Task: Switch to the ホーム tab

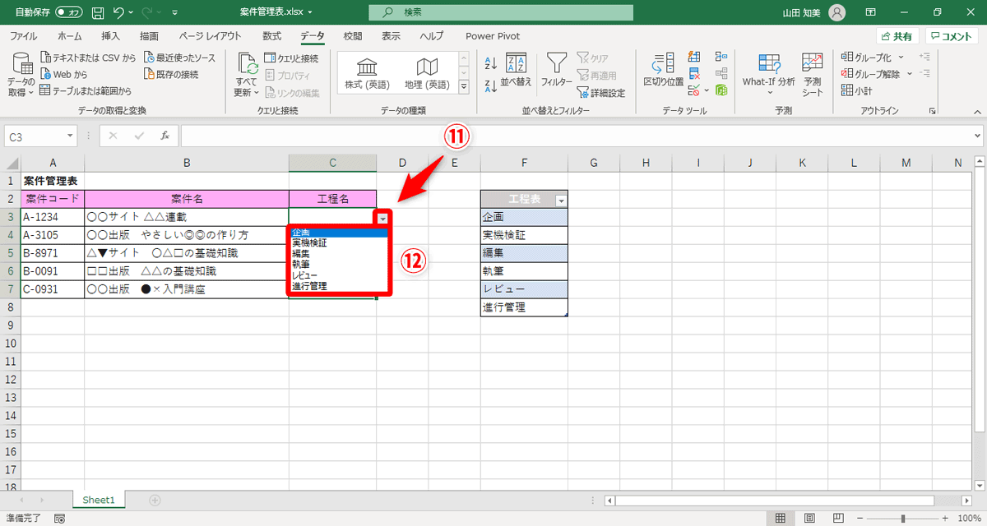Action: click(70, 36)
